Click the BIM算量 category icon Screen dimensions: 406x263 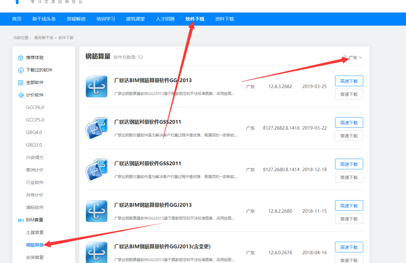click(x=21, y=220)
